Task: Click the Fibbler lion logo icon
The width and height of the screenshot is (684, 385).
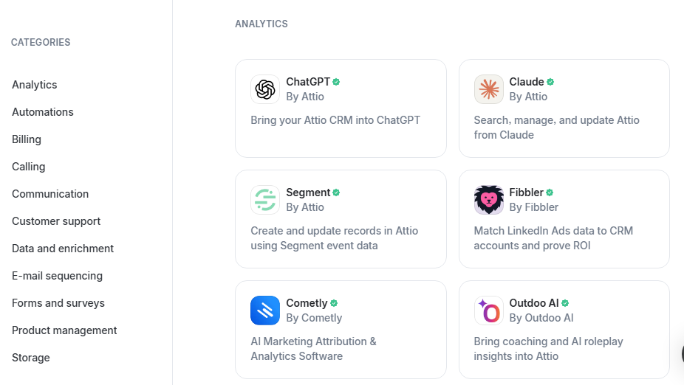Action: coord(488,200)
